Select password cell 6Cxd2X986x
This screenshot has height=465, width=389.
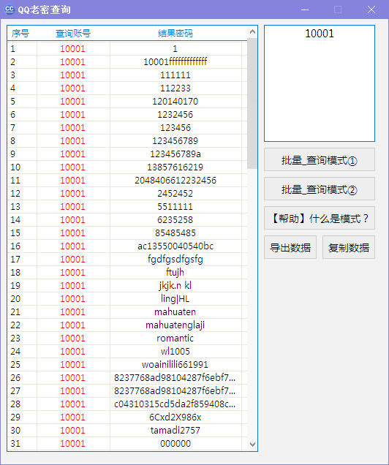(175, 417)
